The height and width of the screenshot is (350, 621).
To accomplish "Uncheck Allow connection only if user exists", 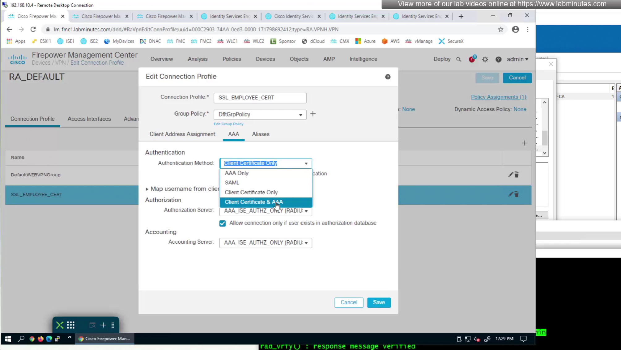I will pos(222,223).
